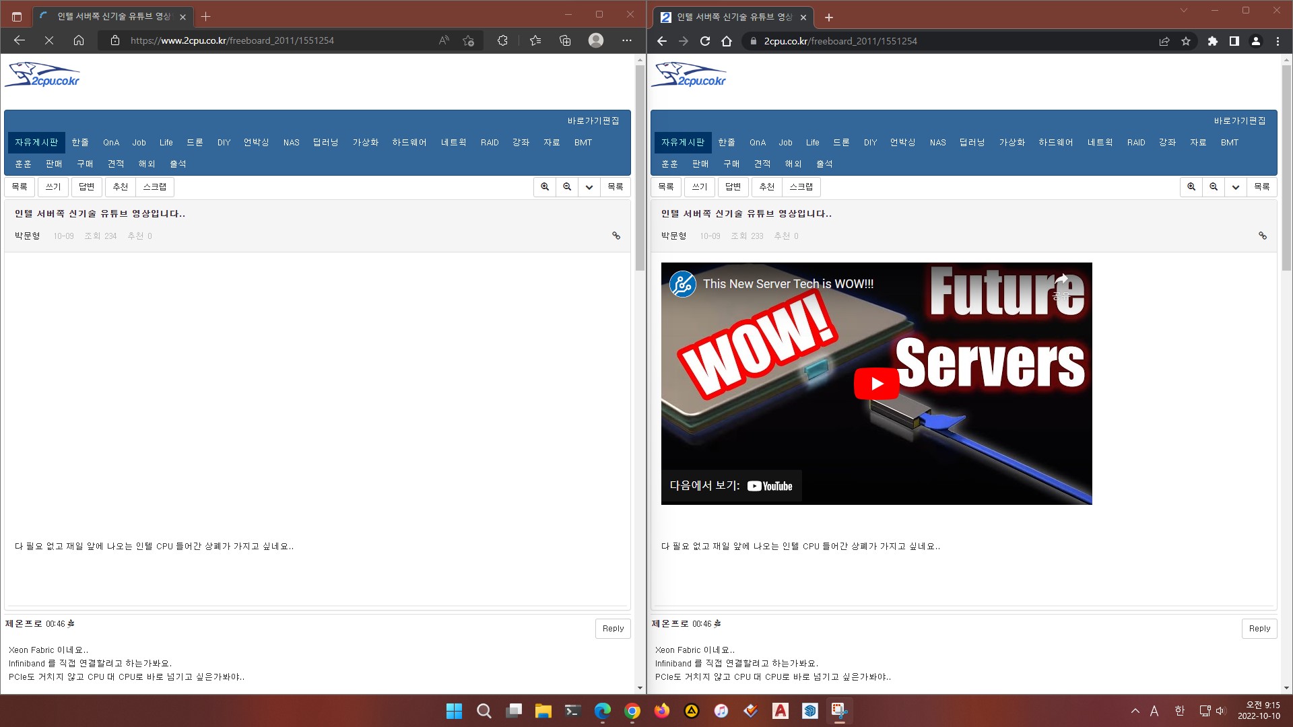This screenshot has height=727, width=1293.
Task: Open File Explorer from taskbar
Action: pyautogui.click(x=543, y=711)
